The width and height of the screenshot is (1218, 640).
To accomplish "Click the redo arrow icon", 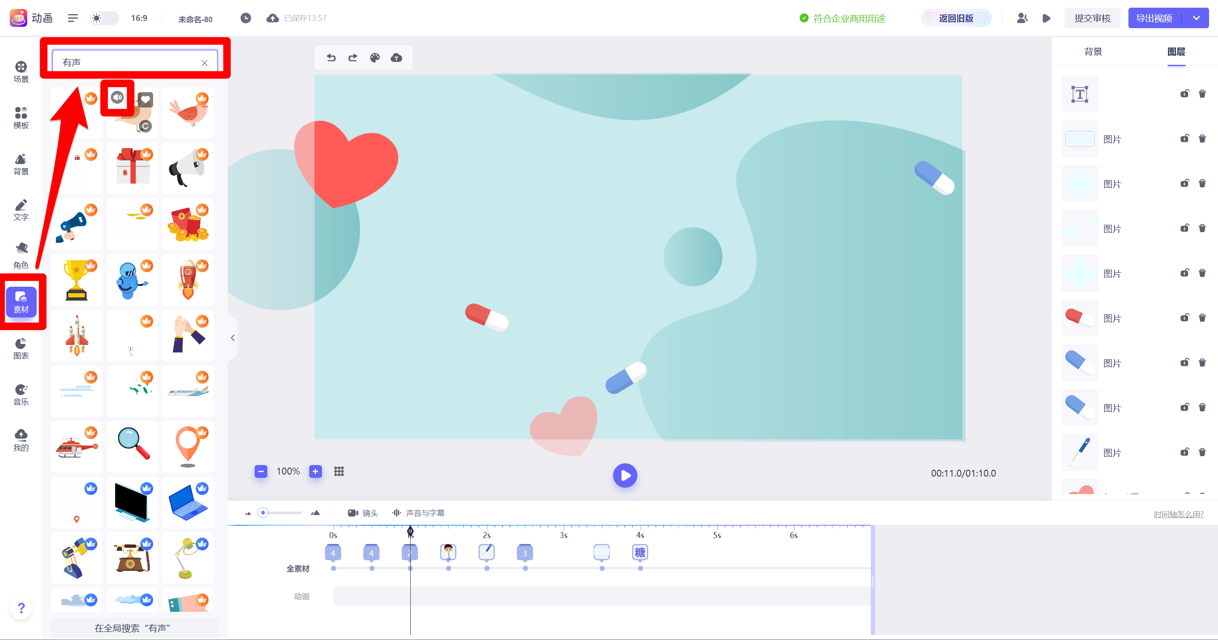I will (353, 58).
